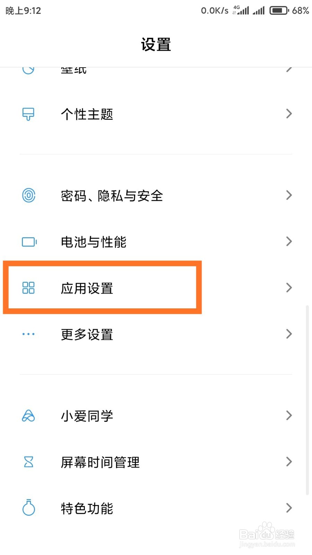Click the 屏幕时间管理 hourglass icon
The width and height of the screenshot is (312, 555).
click(28, 462)
